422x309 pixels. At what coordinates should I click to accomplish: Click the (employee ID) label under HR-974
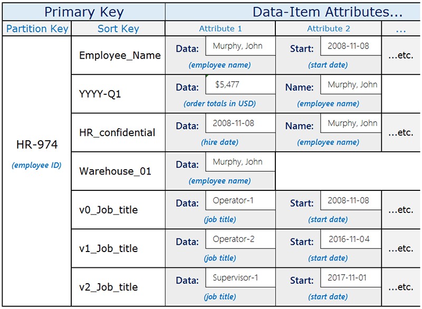(x=36, y=165)
